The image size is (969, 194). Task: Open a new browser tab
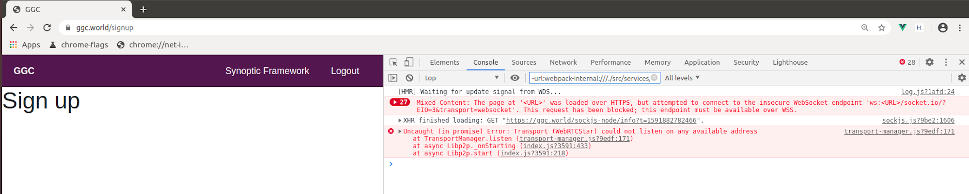pos(143,9)
